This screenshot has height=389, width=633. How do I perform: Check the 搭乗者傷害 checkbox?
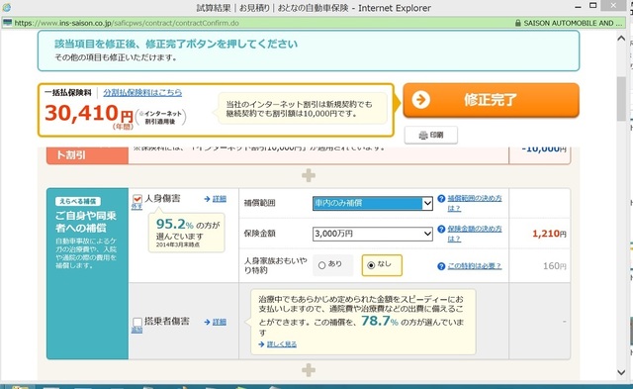[137, 322]
